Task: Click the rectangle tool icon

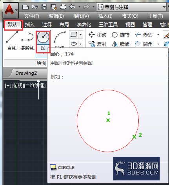Action: (74, 35)
